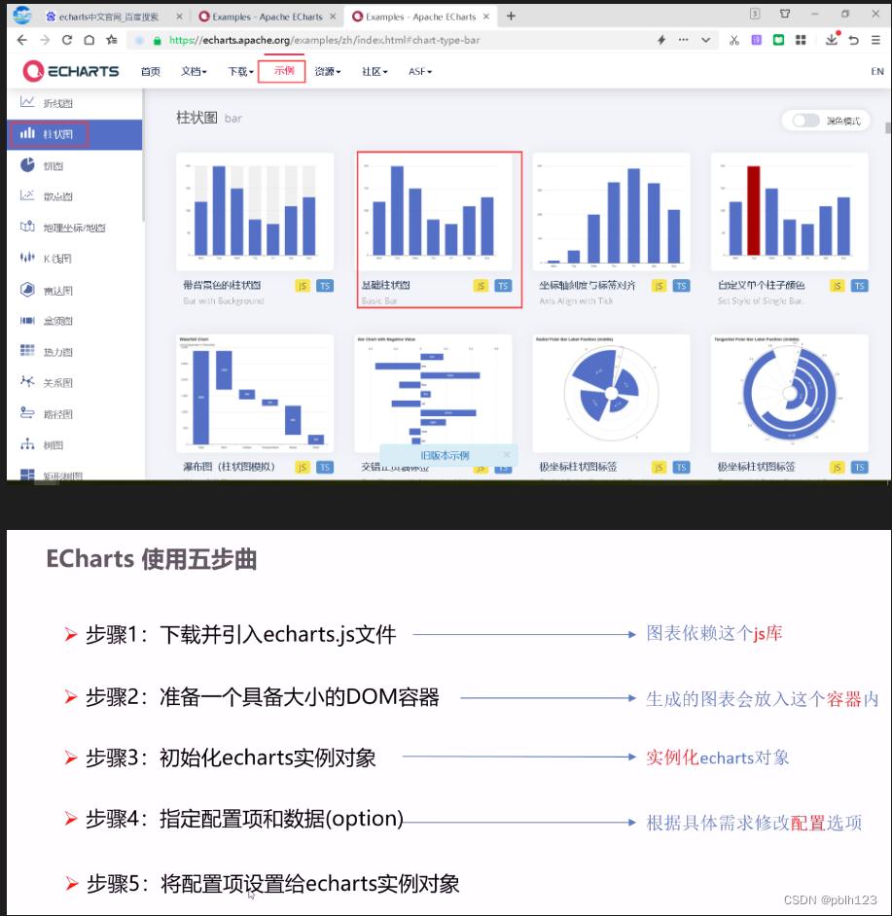
Task: Click the ECharts logo in the header
Action: point(71,71)
